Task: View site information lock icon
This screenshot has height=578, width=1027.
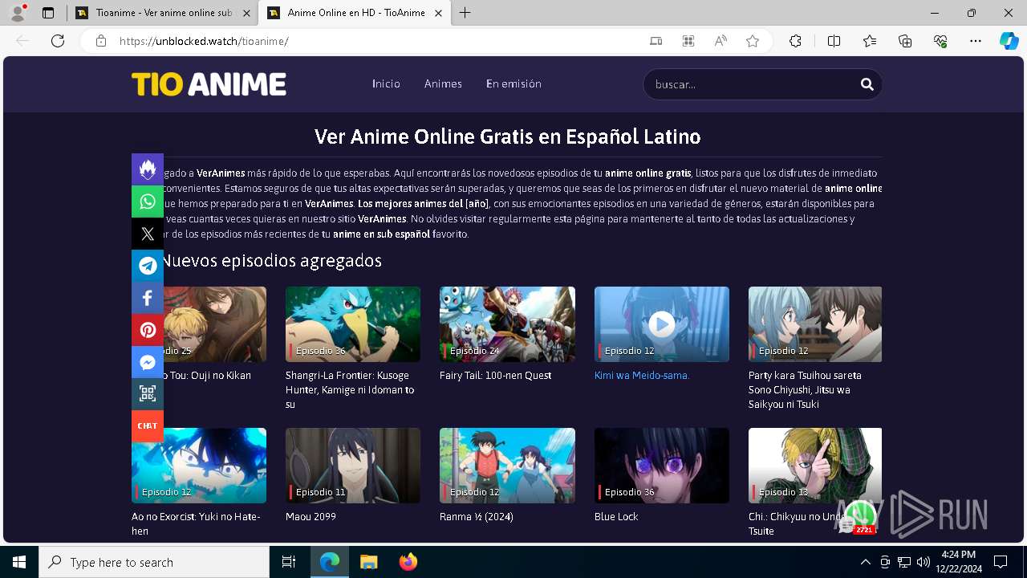Action: coord(101,41)
